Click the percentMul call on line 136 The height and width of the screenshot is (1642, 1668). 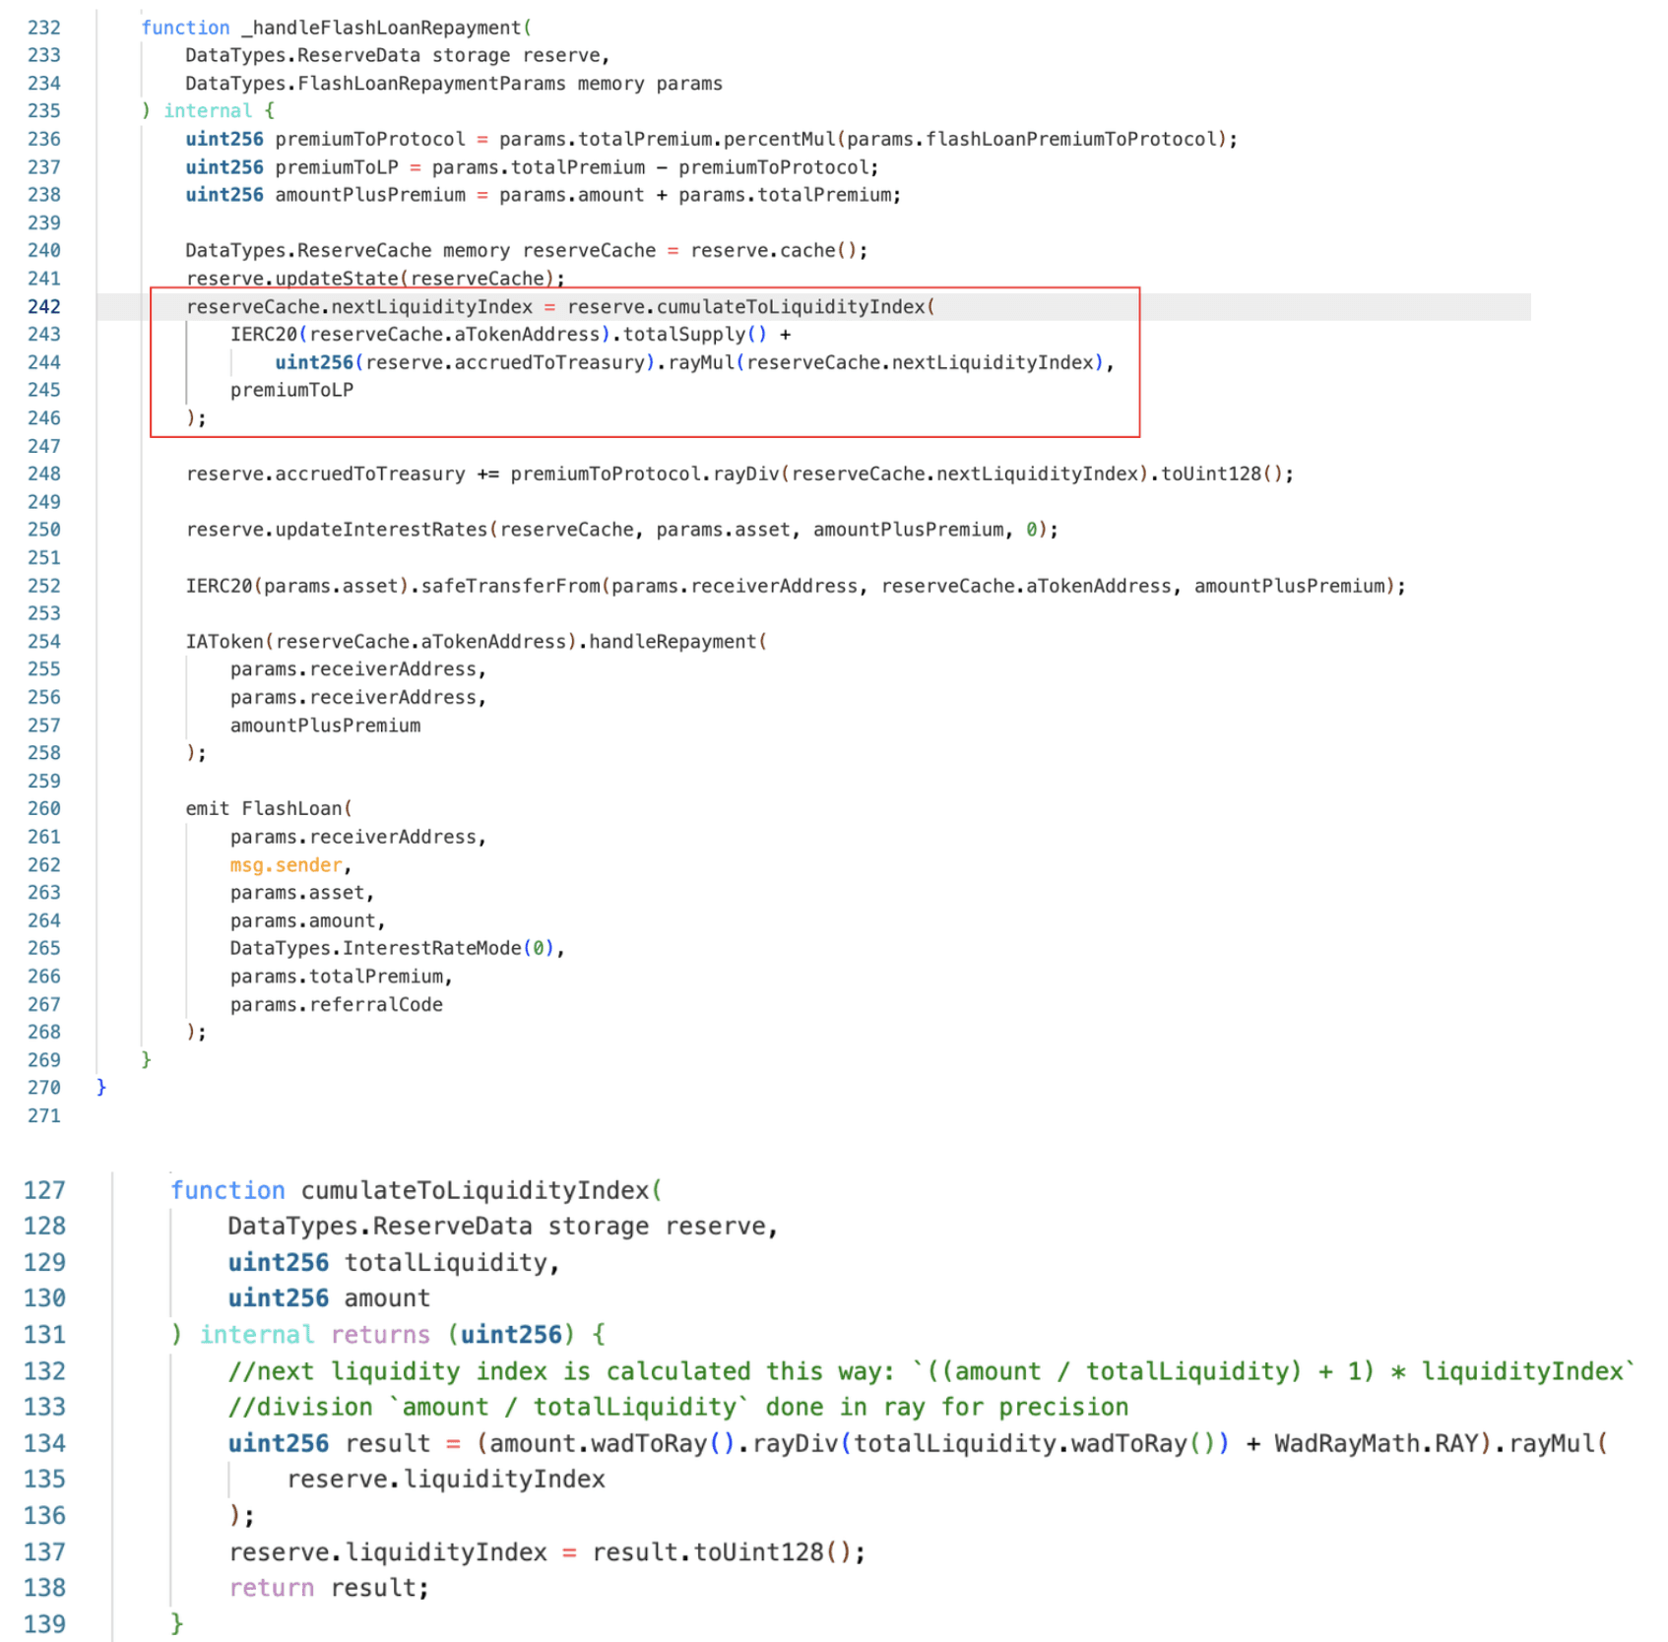pyautogui.click(x=779, y=140)
